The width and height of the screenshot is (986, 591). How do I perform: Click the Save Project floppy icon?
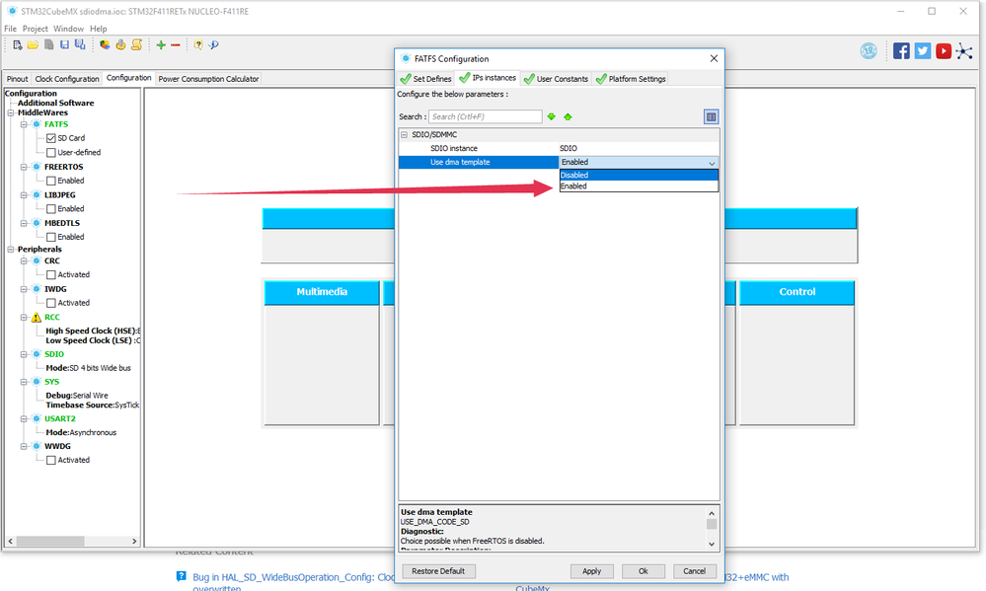(64, 44)
